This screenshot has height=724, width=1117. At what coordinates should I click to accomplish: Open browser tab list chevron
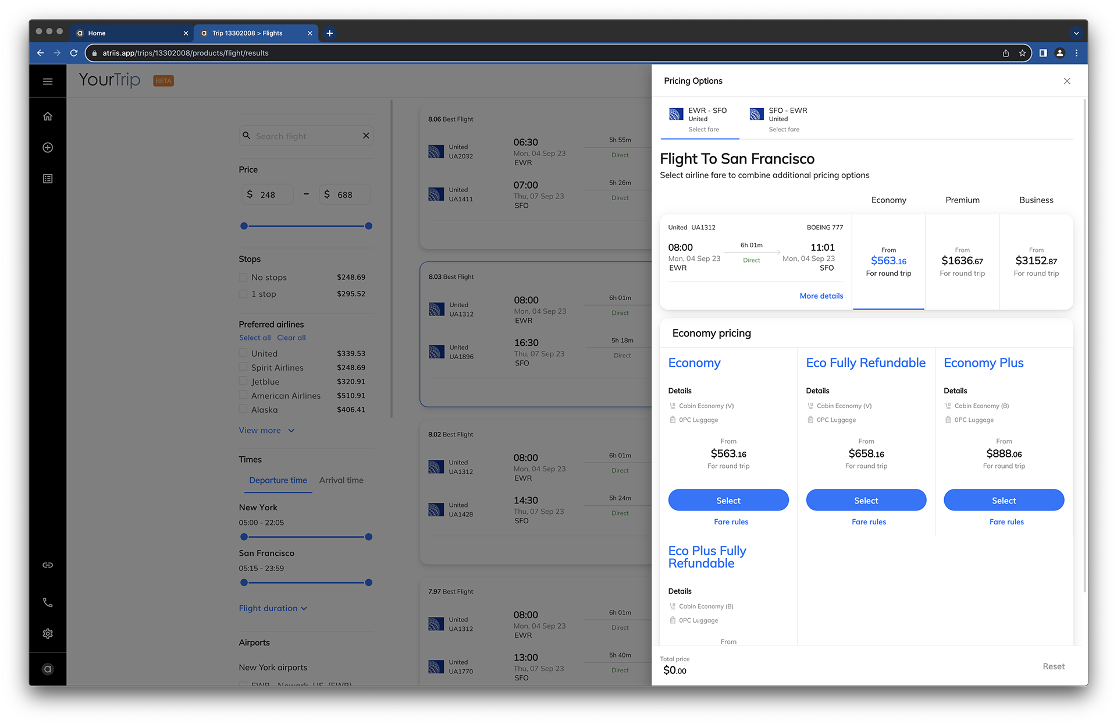(1076, 33)
